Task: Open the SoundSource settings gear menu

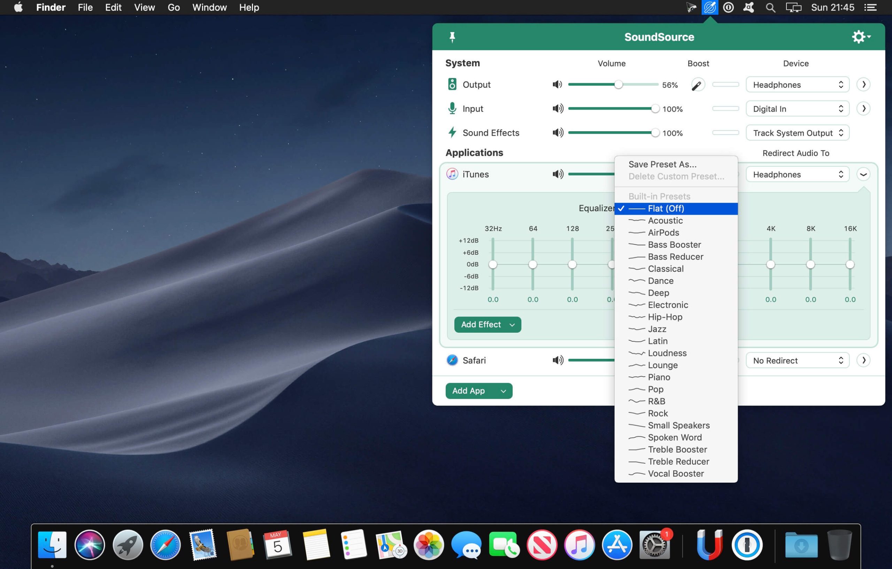Action: [859, 37]
